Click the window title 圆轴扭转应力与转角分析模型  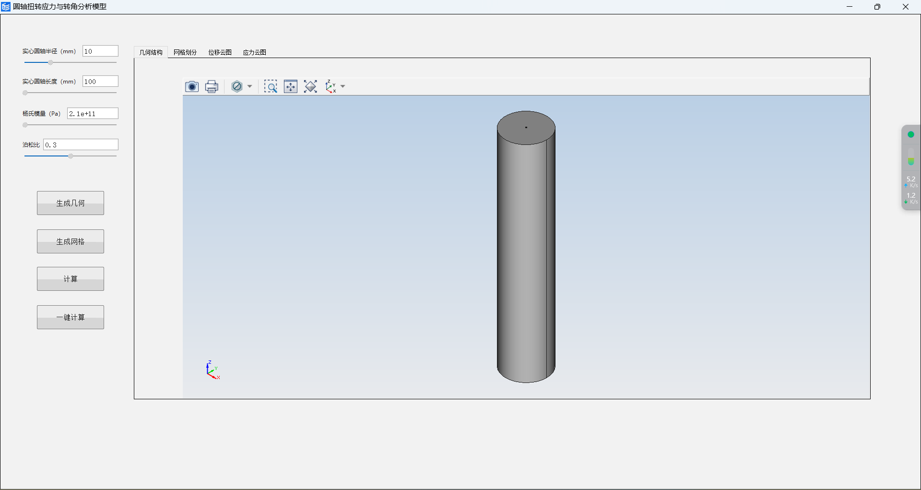pyautogui.click(x=60, y=7)
